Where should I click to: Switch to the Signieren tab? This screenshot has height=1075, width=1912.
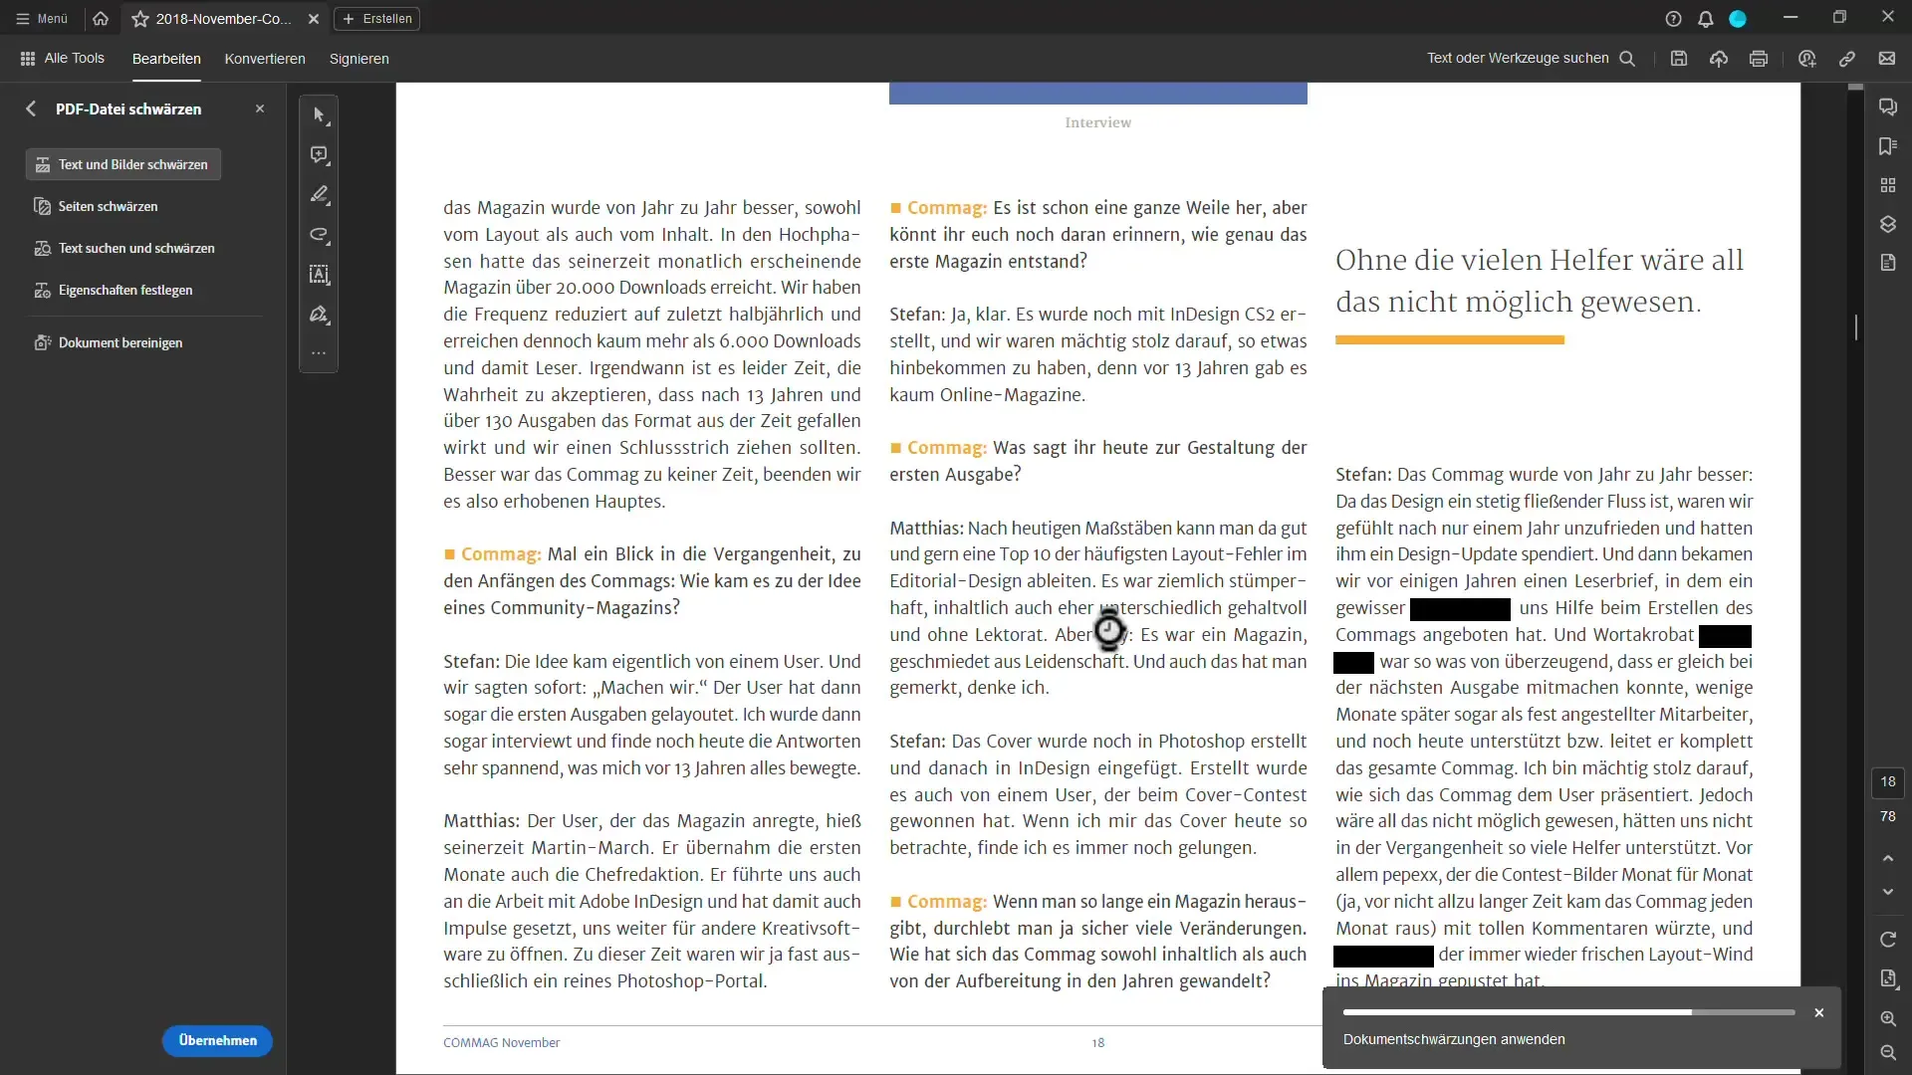(359, 59)
